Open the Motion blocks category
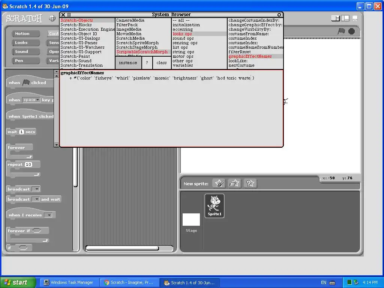The height and width of the screenshot is (288, 384). pos(26,33)
